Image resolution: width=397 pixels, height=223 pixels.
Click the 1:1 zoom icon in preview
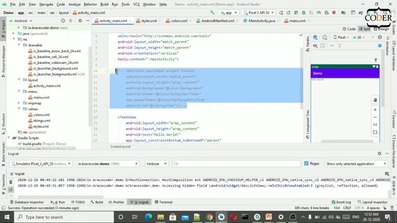point(375,125)
